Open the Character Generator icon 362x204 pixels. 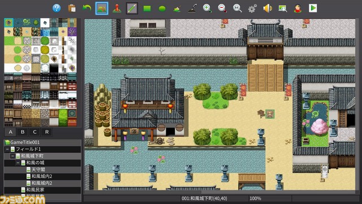coord(298,8)
